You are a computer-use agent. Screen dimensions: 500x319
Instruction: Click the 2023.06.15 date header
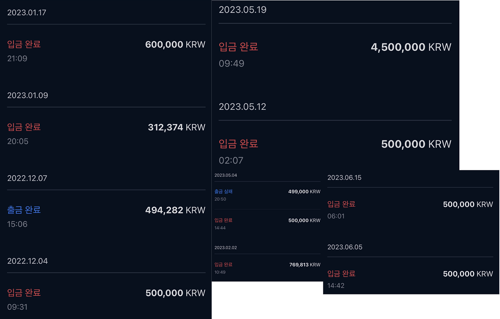[344, 177]
